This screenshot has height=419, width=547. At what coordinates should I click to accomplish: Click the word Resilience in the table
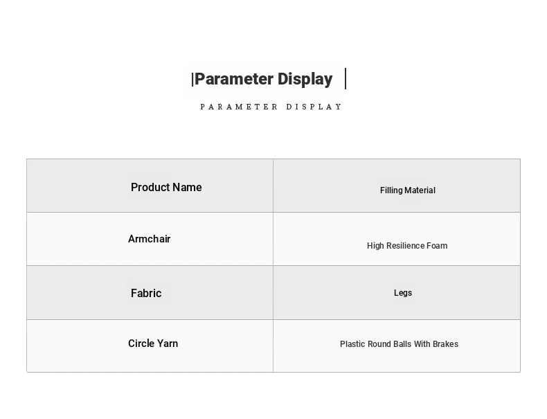pos(405,246)
